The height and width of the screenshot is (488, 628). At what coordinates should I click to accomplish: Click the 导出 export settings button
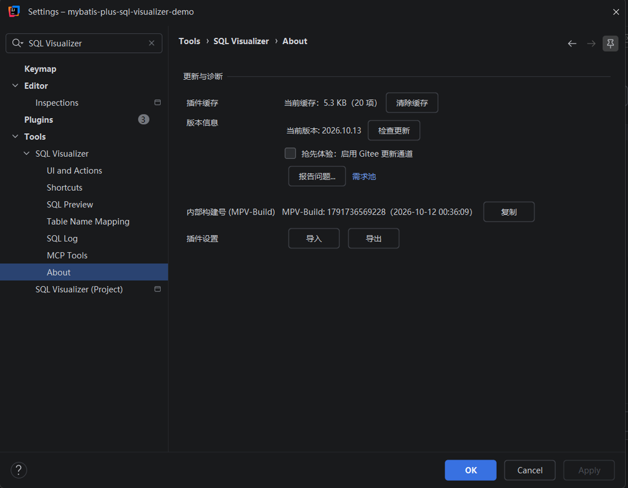373,238
